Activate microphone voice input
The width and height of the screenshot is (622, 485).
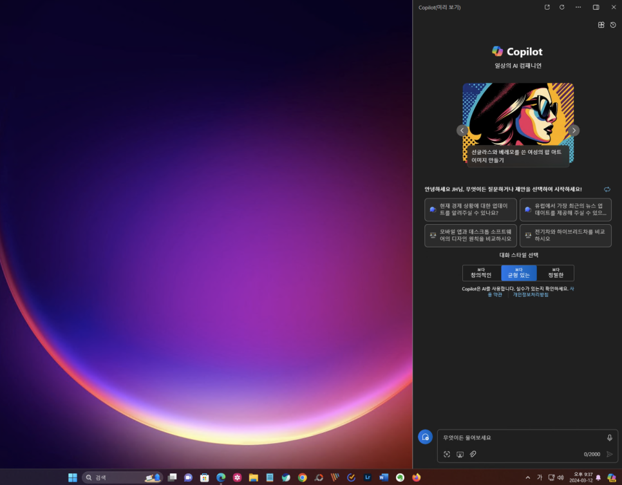(610, 438)
